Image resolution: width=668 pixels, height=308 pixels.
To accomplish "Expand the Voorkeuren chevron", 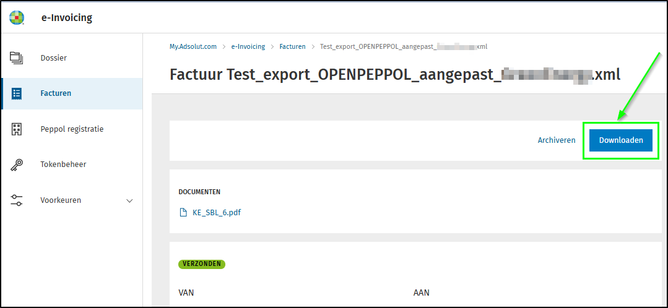I will tap(129, 200).
